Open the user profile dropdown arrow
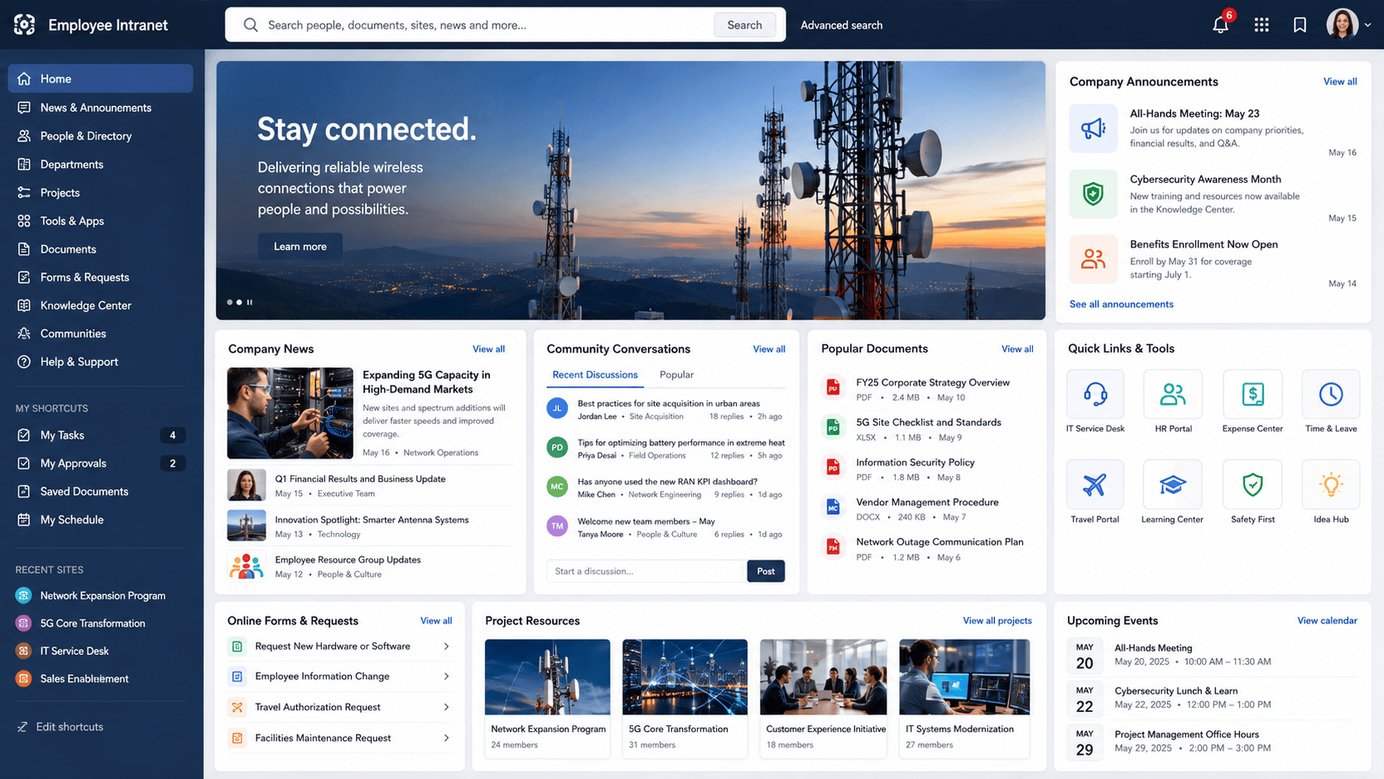The image size is (1384, 779). (1367, 25)
